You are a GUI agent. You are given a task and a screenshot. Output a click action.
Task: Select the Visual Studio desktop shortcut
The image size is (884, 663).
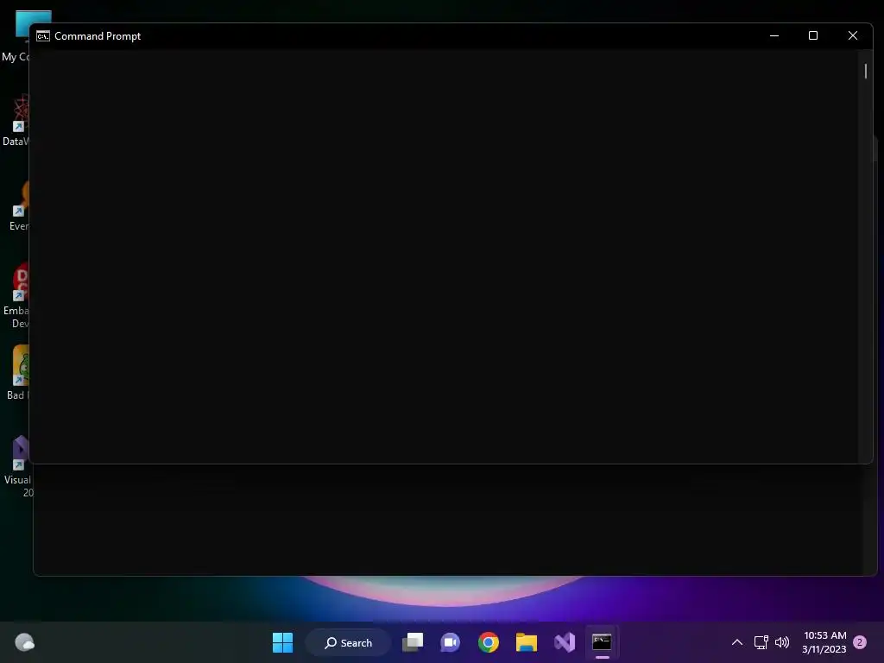17,467
